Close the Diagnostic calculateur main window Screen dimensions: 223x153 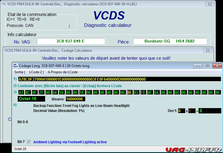tap(210, 4)
